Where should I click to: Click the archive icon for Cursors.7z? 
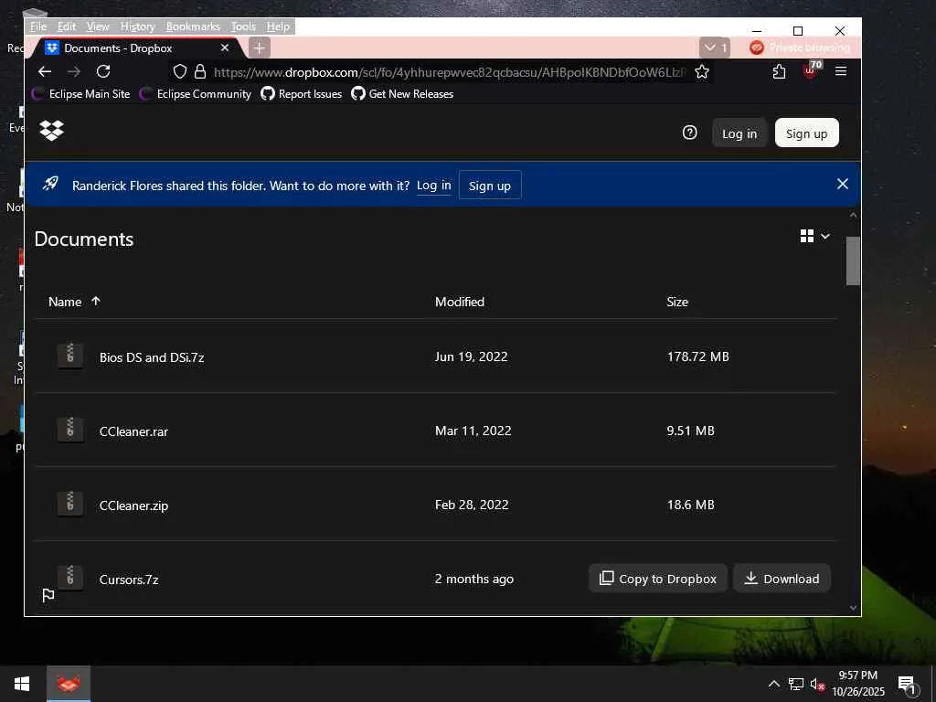(x=69, y=578)
